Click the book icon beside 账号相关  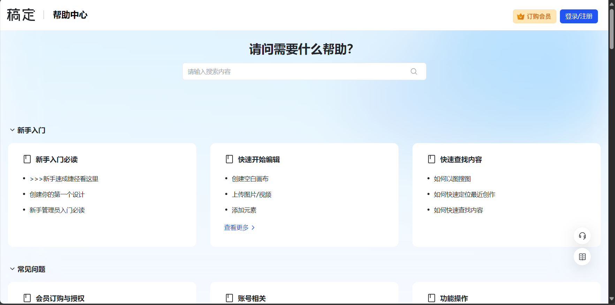point(229,298)
